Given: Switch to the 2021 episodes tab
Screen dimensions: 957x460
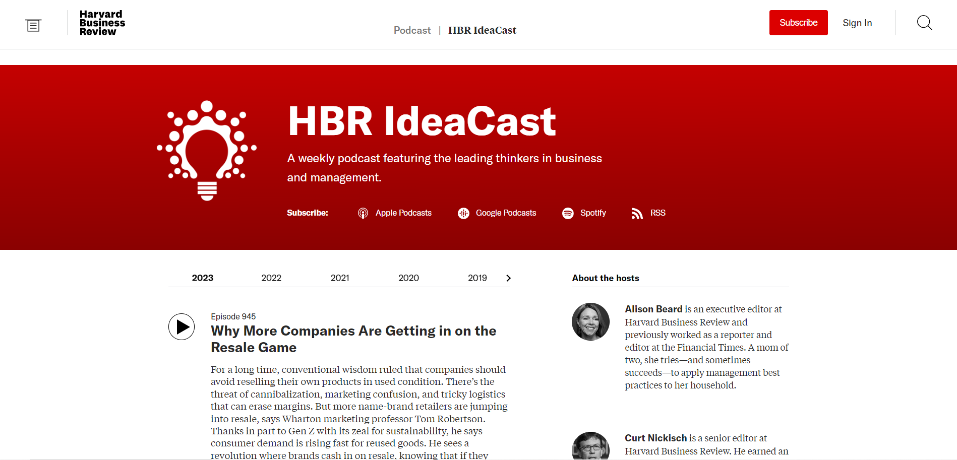Looking at the screenshot, I should tap(340, 278).
